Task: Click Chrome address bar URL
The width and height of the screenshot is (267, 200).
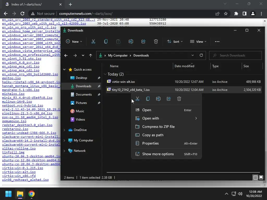Action: pos(86,14)
